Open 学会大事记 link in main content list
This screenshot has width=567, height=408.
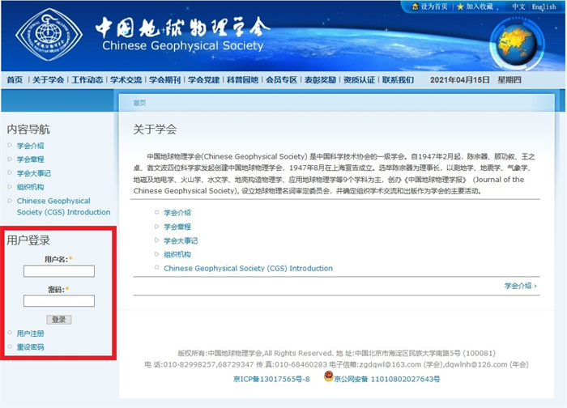pos(181,240)
